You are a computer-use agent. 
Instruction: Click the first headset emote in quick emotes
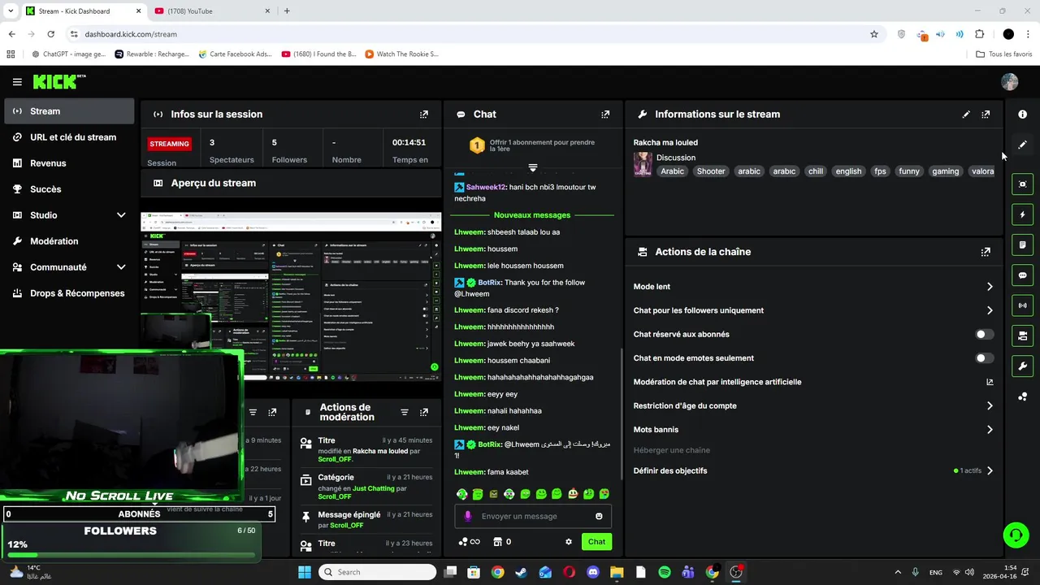coord(461,494)
